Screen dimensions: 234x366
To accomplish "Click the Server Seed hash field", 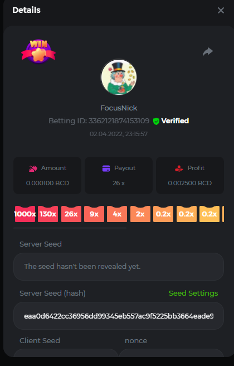I will 119,316.
